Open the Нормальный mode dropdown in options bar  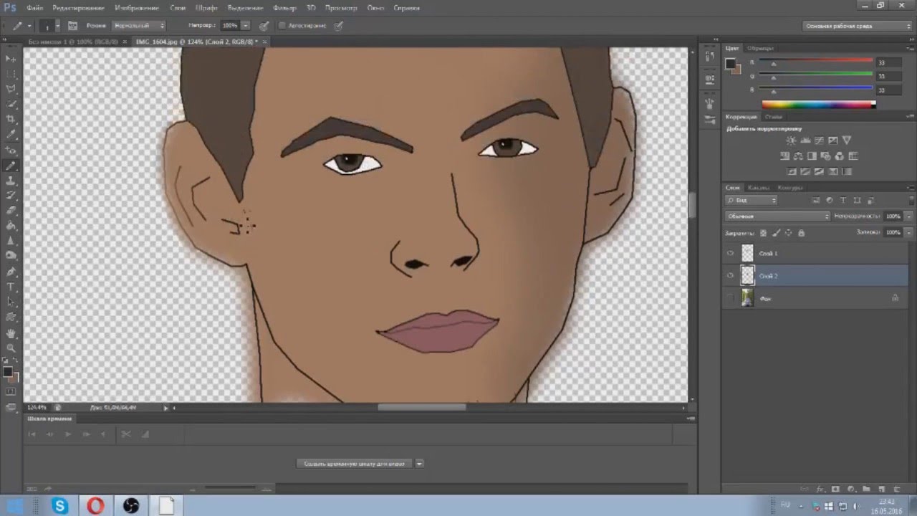[139, 26]
